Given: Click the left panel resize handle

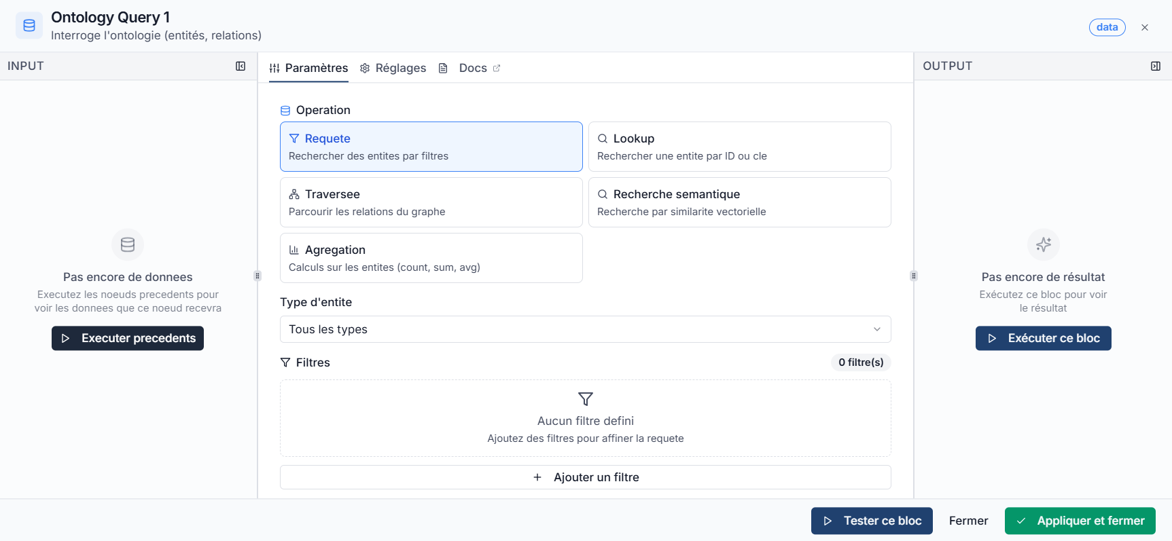Looking at the screenshot, I should pos(258,276).
